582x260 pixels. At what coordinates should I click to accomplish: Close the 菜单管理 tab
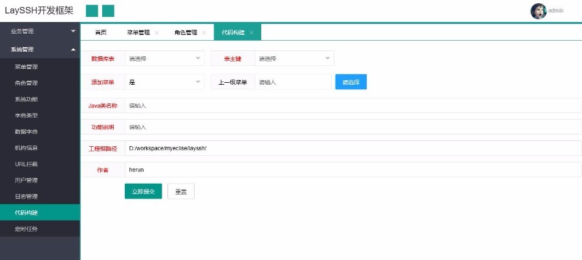(156, 33)
